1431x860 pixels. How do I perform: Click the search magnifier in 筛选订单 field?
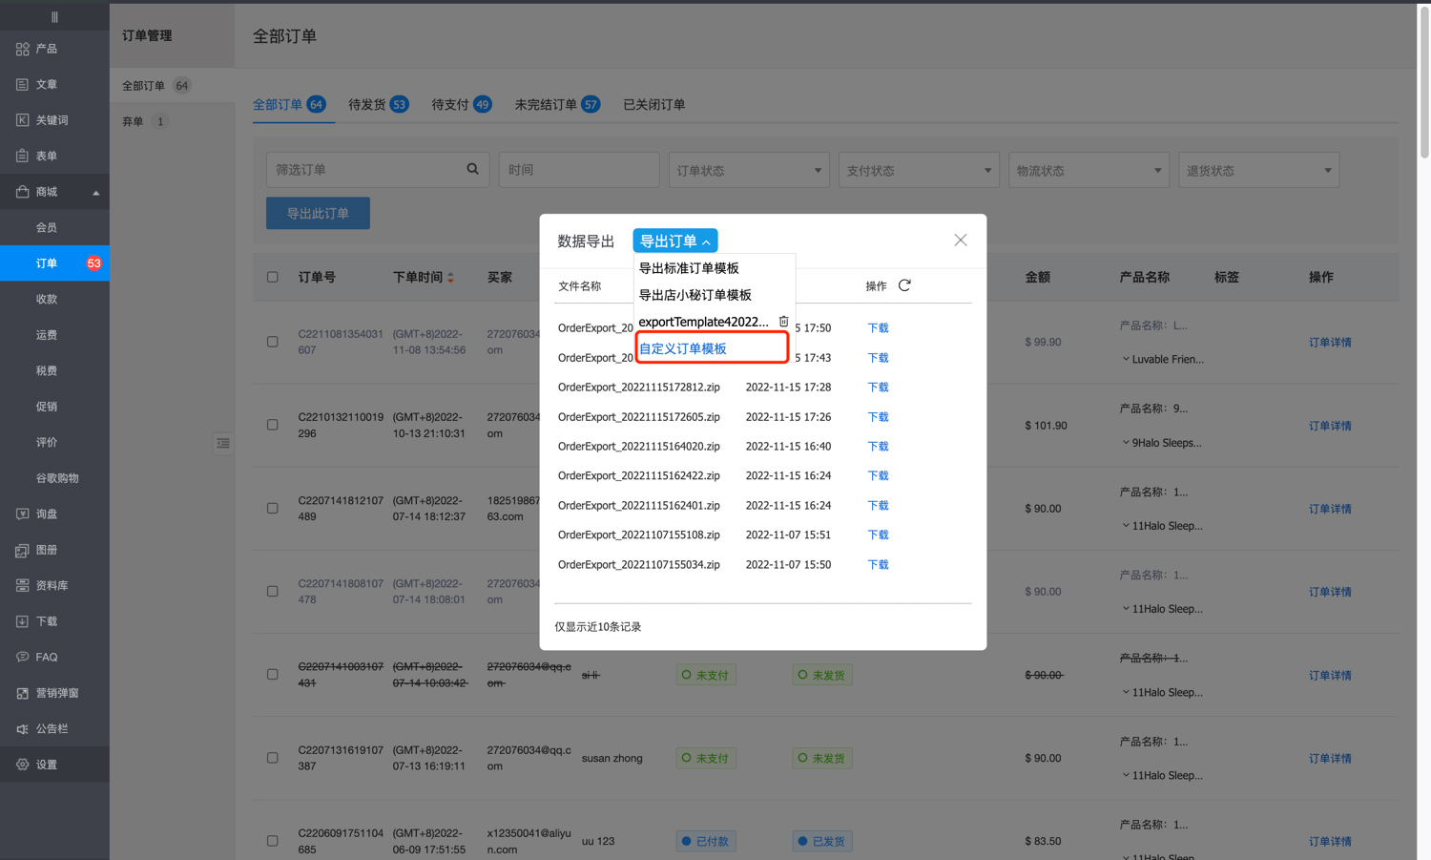[472, 169]
